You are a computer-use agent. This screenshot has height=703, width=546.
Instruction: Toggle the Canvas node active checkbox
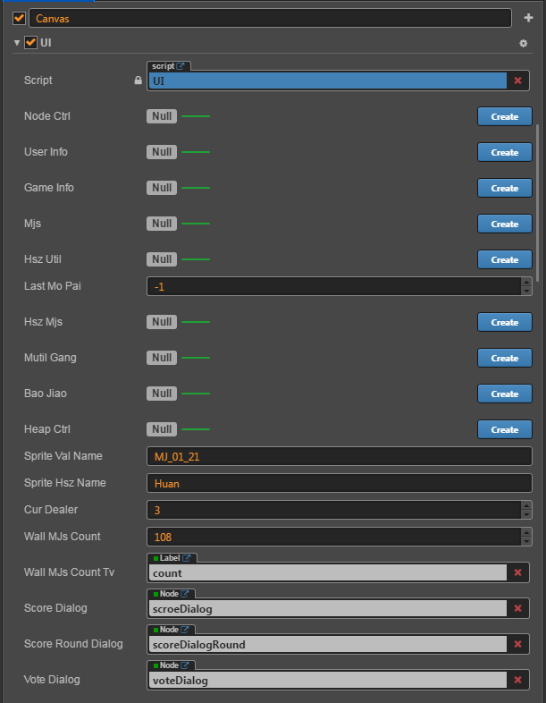point(20,18)
